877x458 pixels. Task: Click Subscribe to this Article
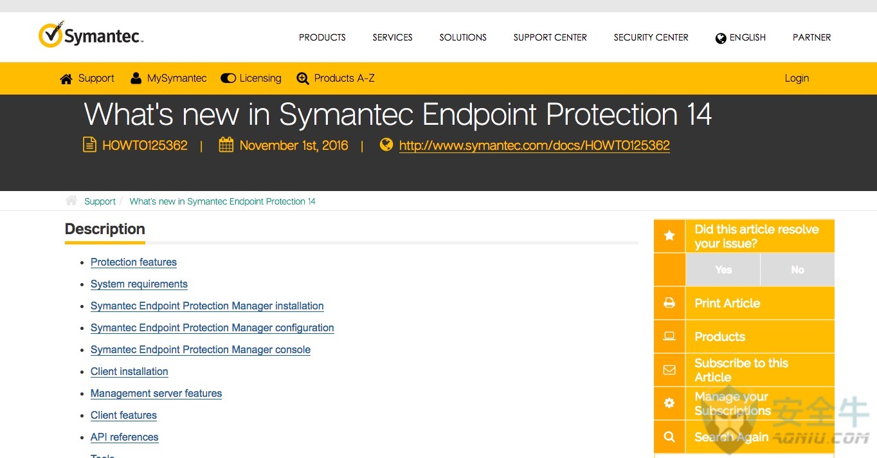tap(741, 370)
